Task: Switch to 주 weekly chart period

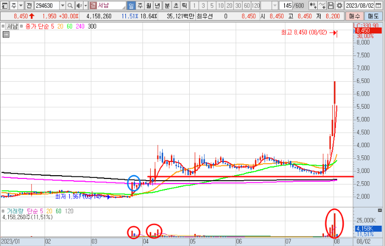Action: [x=140, y=5]
